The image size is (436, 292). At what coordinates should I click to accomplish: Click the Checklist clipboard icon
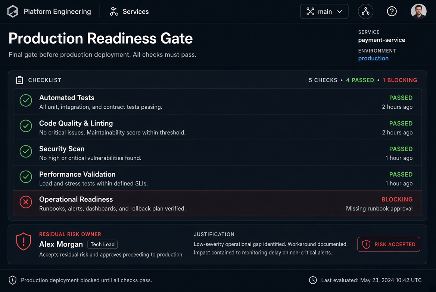(19, 80)
